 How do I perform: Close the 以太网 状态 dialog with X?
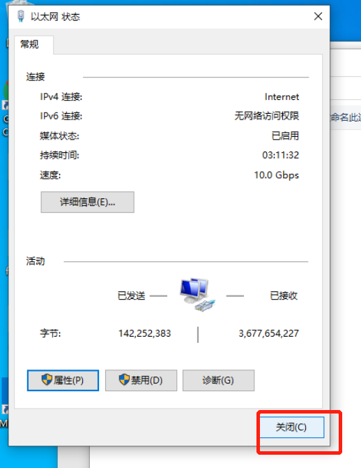point(318,17)
